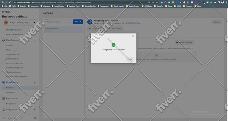Open Block lists in sidebar
The height and width of the screenshot is (121, 228).
pos(10,93)
